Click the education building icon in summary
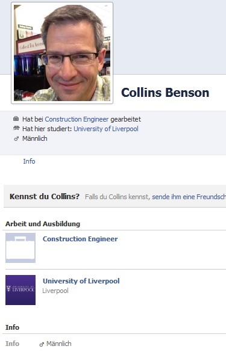The height and width of the screenshot is (352, 226). pyautogui.click(x=16, y=128)
